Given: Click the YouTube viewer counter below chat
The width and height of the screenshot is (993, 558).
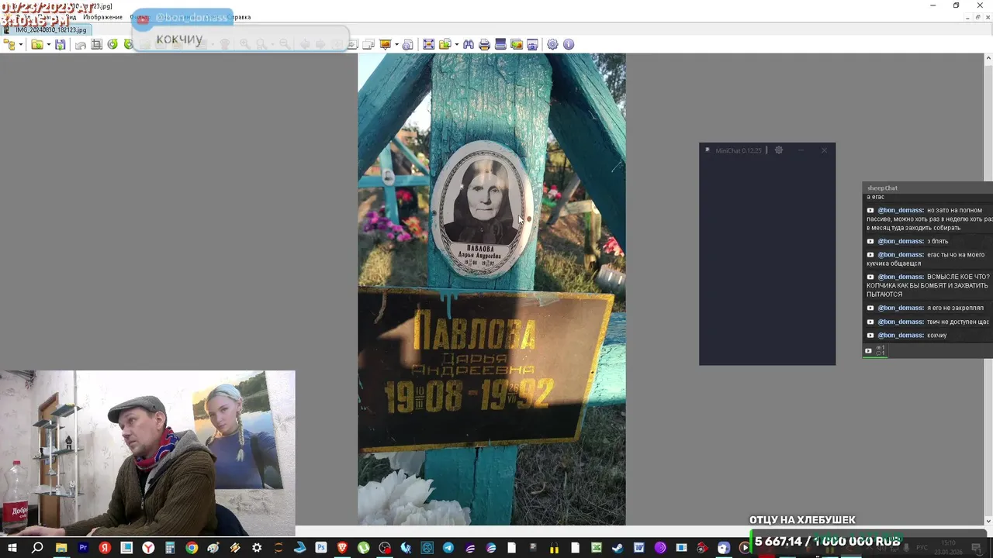Looking at the screenshot, I should (x=874, y=351).
